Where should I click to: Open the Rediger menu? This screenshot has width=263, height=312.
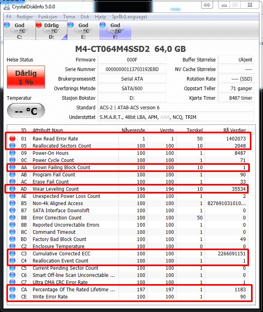click(25, 17)
